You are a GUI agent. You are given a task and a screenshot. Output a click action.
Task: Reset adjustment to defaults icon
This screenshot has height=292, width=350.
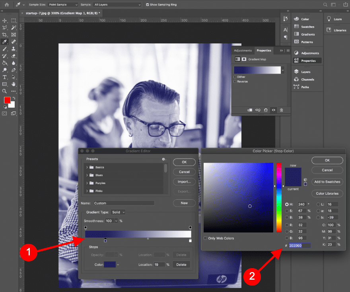tap(265, 110)
